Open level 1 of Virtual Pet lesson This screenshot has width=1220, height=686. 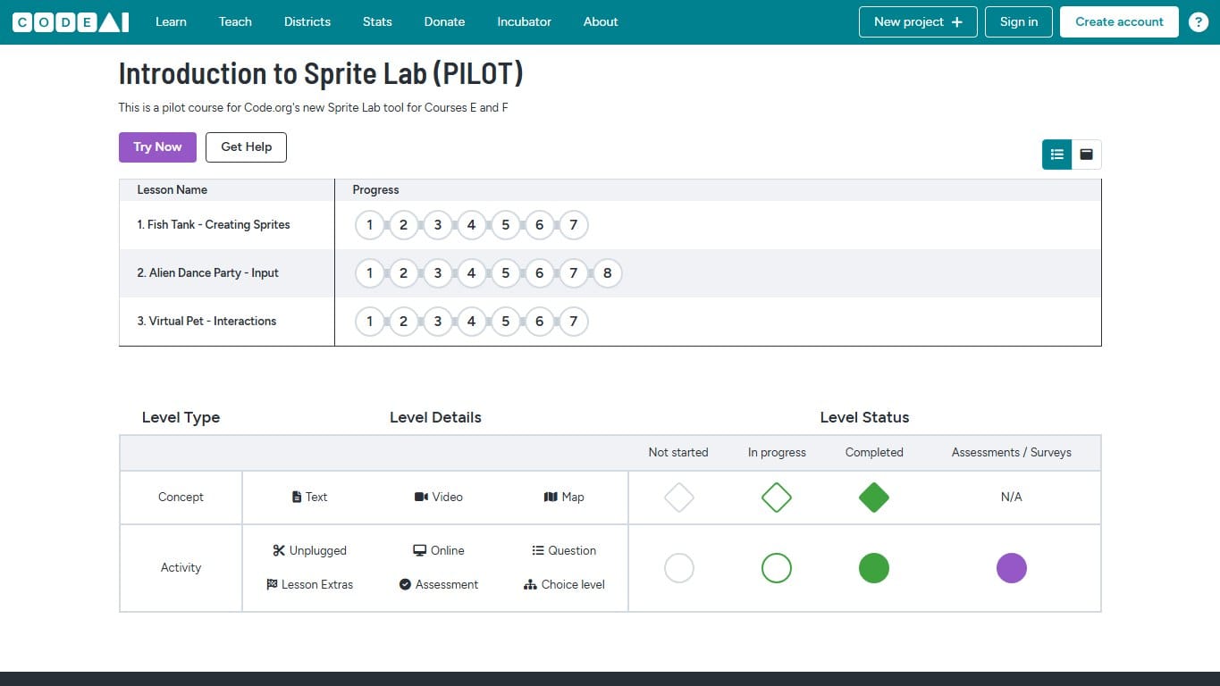coord(370,322)
